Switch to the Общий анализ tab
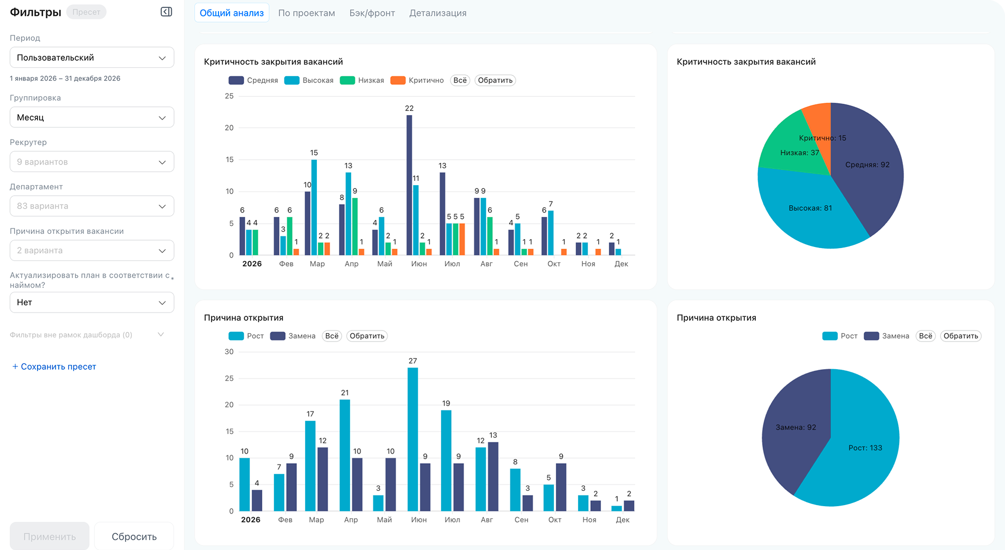This screenshot has height=550, width=1005. coord(232,13)
